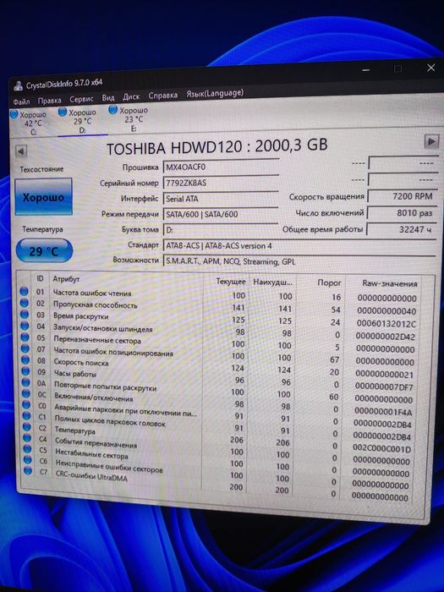The width and height of the screenshot is (444, 592).
Task: Select drive C: at 42 °C
Action: [x=30, y=123]
